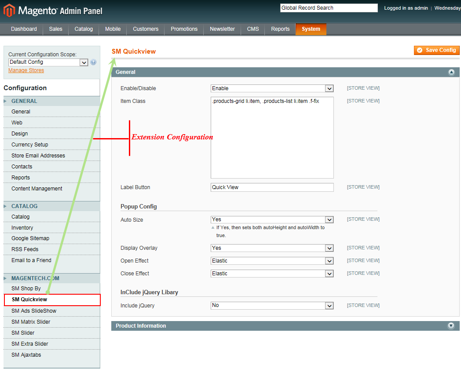461x369 pixels.
Task: Open Design configuration in sidebar
Action: (x=52, y=134)
